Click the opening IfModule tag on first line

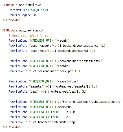23,5
